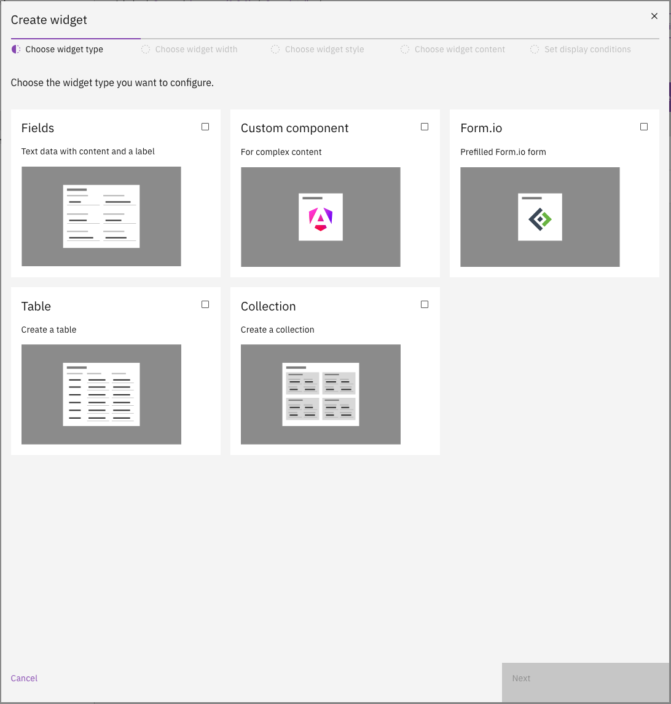The width and height of the screenshot is (671, 704).
Task: Go to Choose widget style step
Action: coord(324,49)
